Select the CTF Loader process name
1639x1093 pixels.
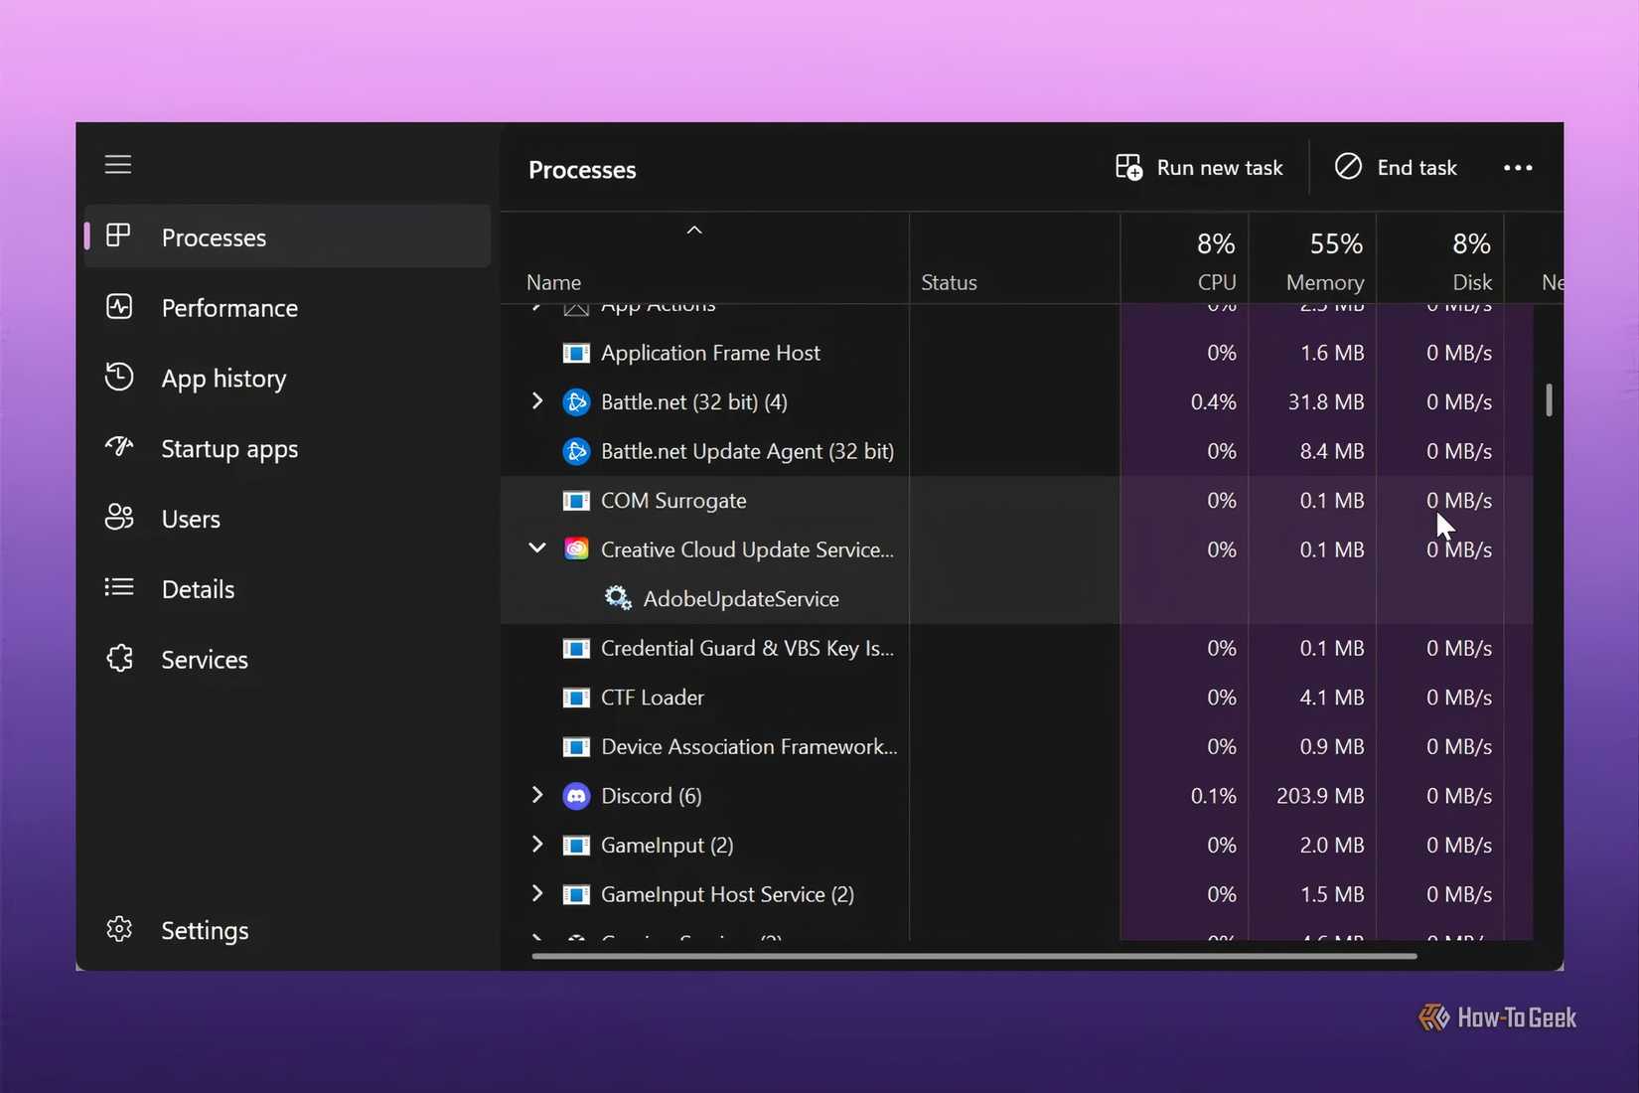pyautogui.click(x=653, y=698)
